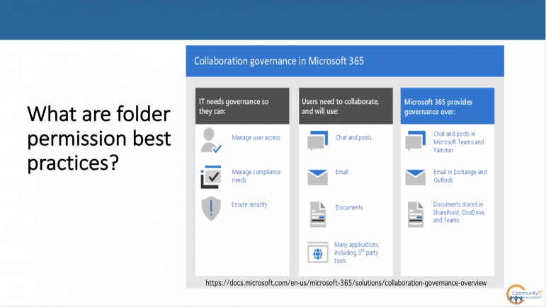Click 'Chat and posts in Microsoft Teams and Yammer'
This screenshot has height=307, width=546.
[x=459, y=142]
